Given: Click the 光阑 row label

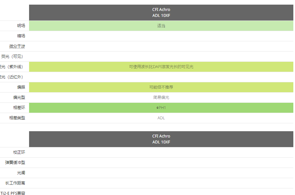Looking at the screenshot, I should click(x=21, y=173).
